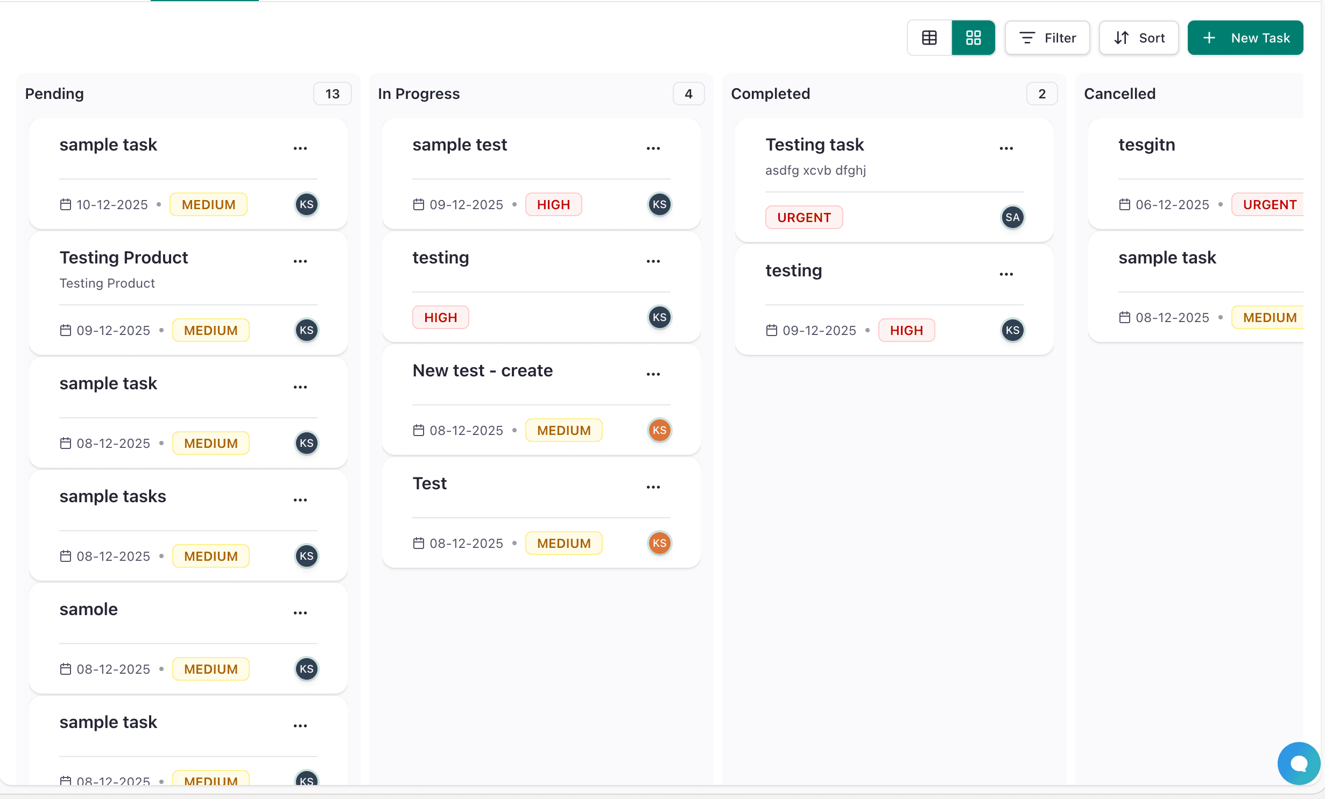This screenshot has width=1325, height=799.
Task: Create a New Task
Action: (1245, 38)
